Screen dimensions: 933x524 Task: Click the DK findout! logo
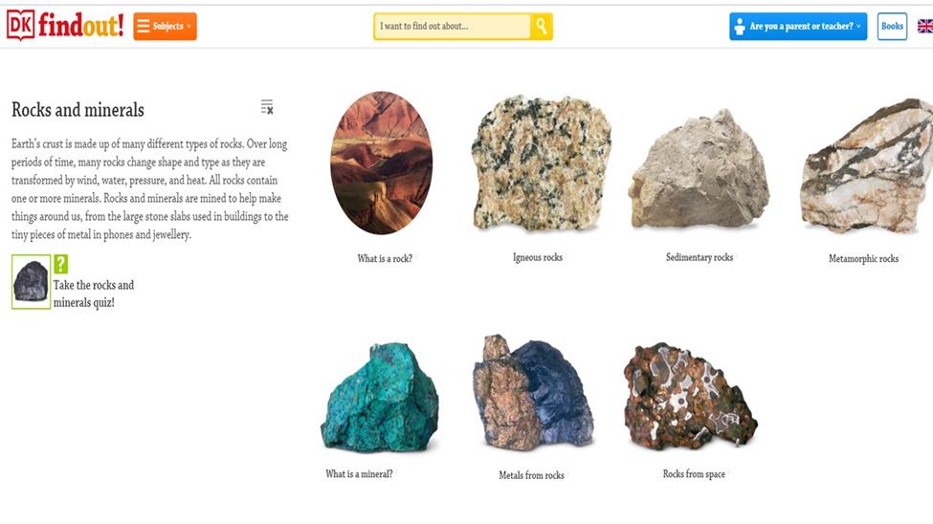pyautogui.click(x=65, y=26)
